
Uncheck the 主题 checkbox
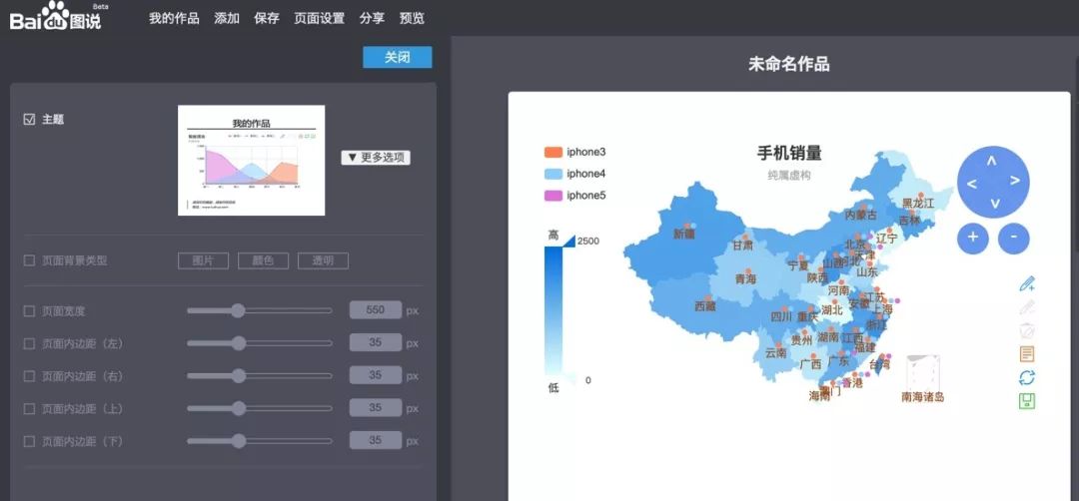coord(29,120)
